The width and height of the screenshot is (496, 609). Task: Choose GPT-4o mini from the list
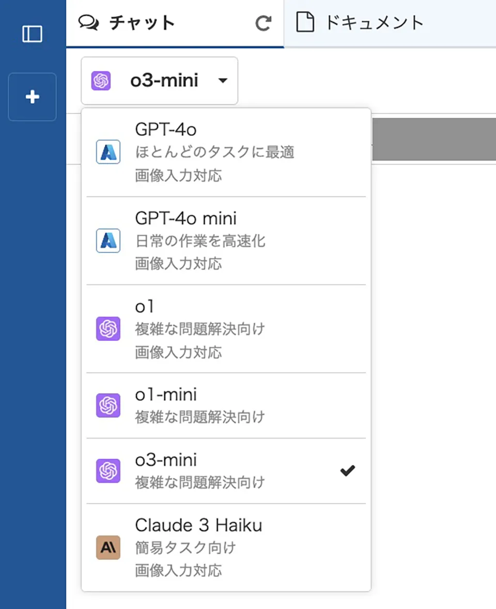coord(226,241)
